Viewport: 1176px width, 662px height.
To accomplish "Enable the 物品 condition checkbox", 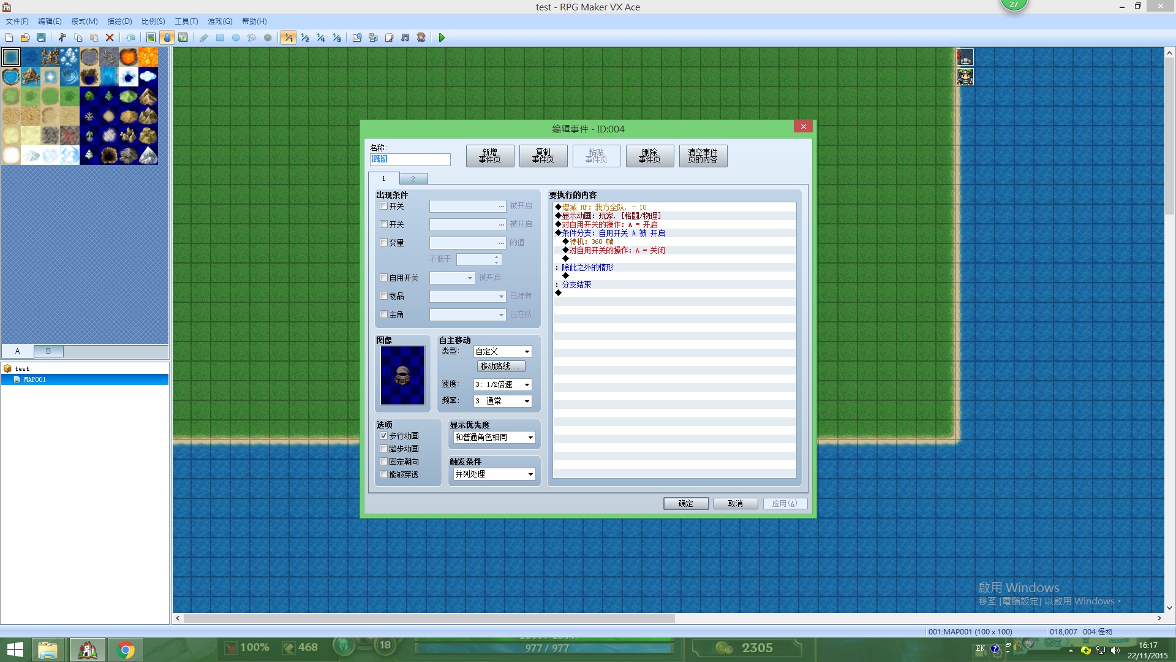I will 384,296.
